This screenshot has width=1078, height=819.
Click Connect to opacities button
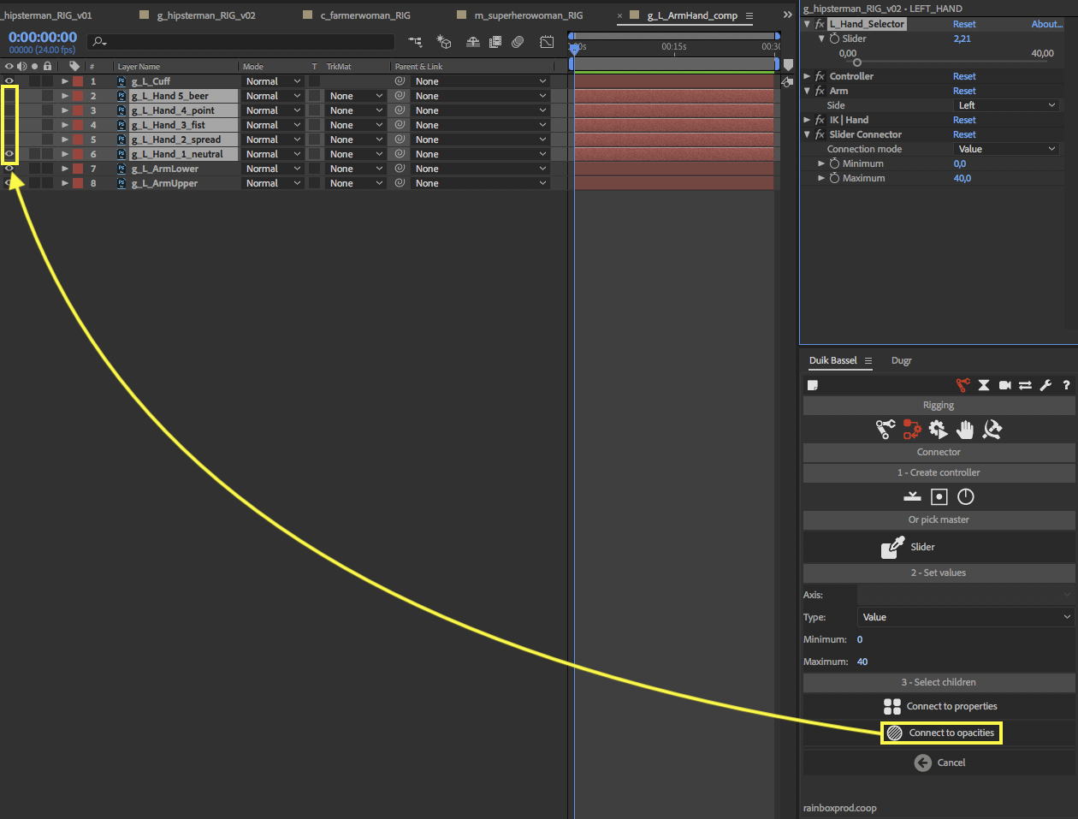[x=941, y=733]
